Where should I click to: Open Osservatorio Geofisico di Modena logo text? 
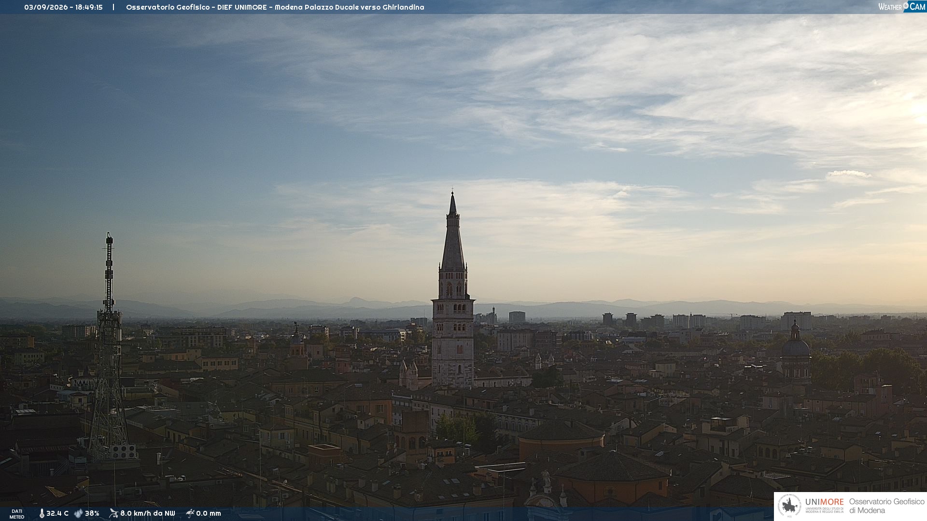[886, 506]
